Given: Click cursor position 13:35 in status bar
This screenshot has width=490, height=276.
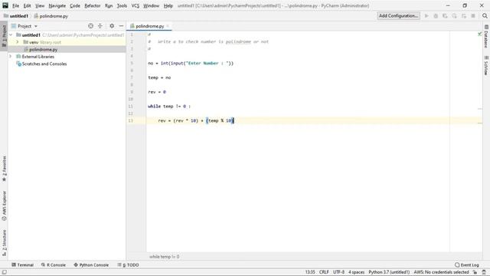Looking at the screenshot, I should (310, 272).
